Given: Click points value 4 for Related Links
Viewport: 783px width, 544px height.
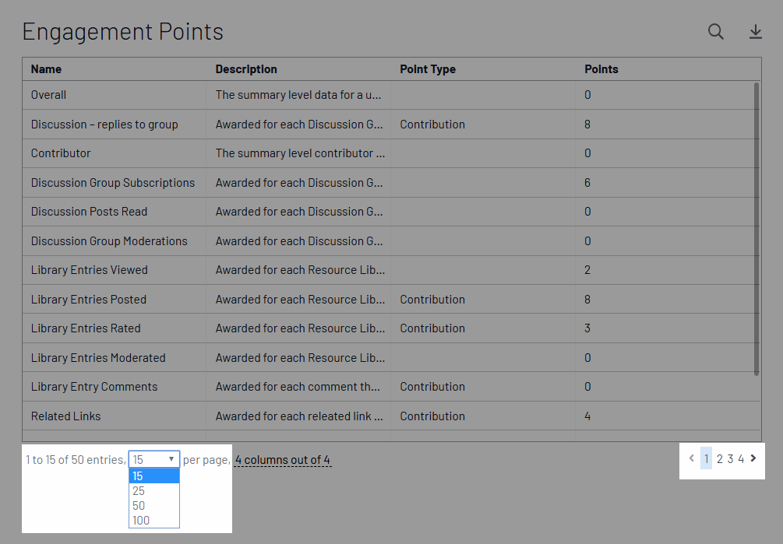Looking at the screenshot, I should coord(587,416).
